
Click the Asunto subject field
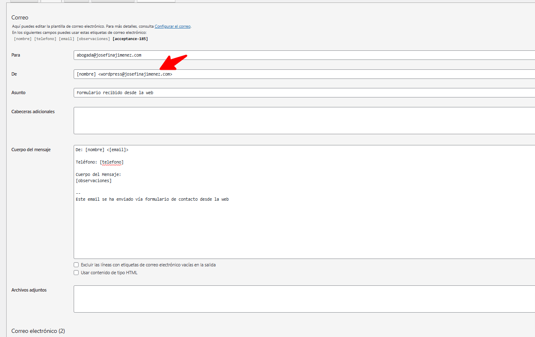tap(304, 93)
